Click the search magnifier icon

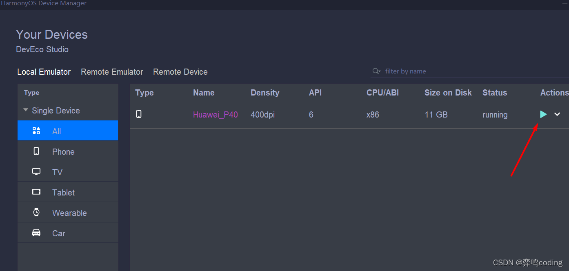pos(376,71)
